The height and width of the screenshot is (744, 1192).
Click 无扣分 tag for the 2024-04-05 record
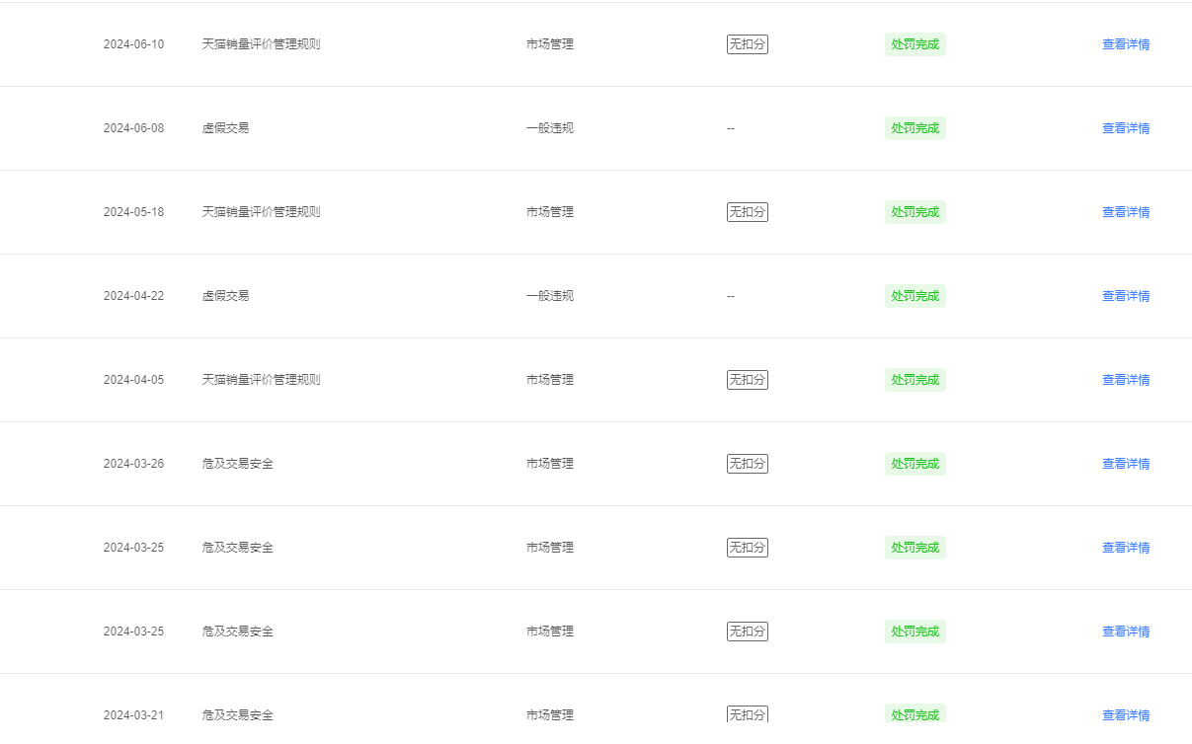pos(748,380)
